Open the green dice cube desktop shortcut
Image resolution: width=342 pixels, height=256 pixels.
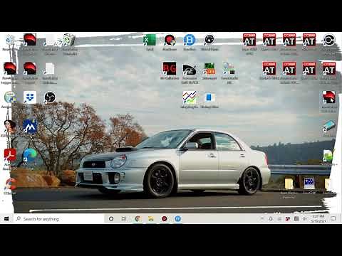[x=69, y=41]
